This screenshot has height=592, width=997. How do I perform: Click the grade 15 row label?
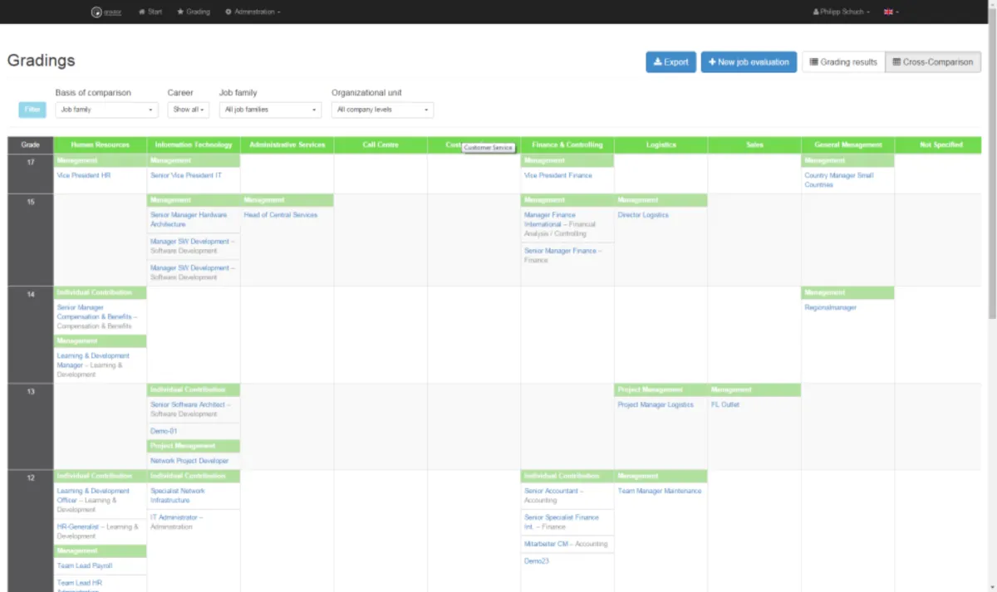coord(31,202)
